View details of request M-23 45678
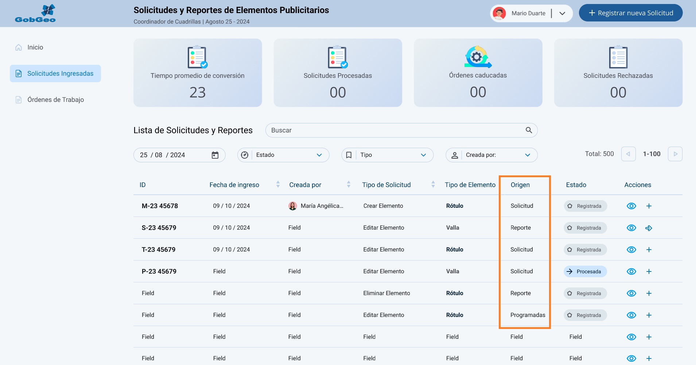This screenshot has width=696, height=365. (631, 206)
